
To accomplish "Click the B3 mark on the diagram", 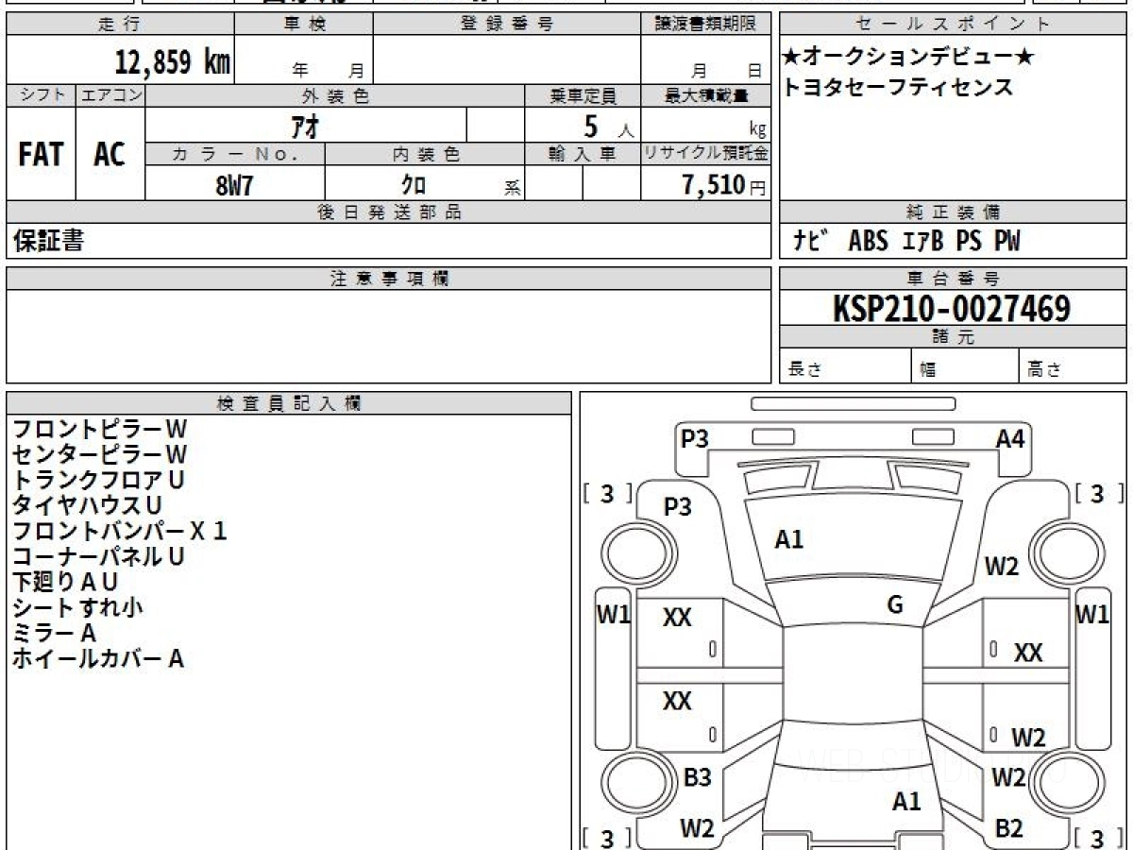I will tap(697, 778).
